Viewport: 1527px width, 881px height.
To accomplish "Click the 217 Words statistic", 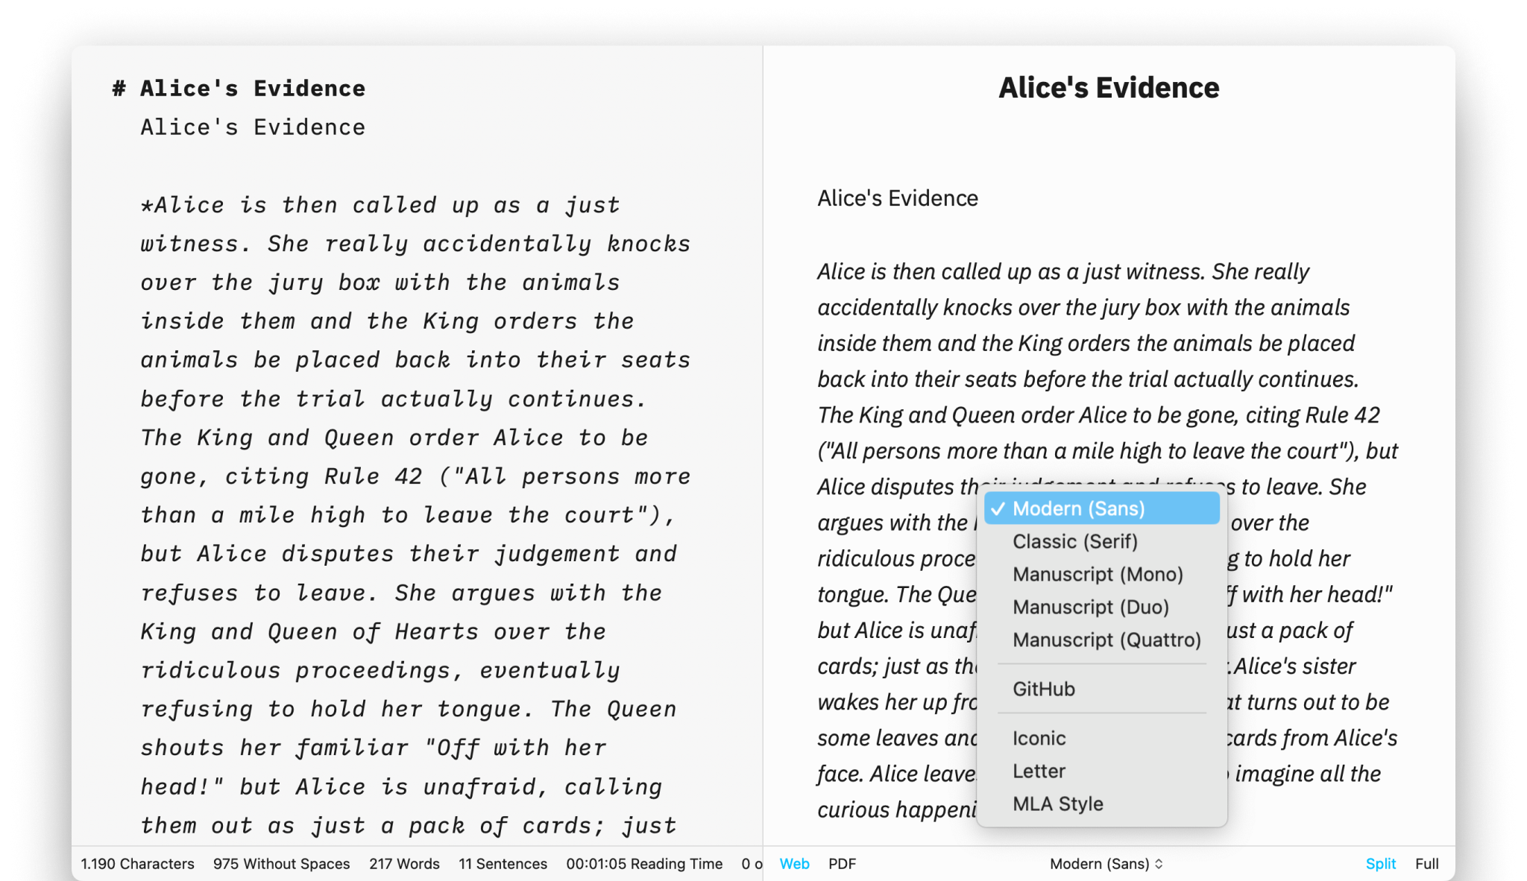I will (404, 864).
